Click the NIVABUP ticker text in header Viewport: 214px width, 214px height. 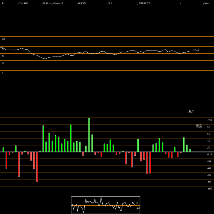pos(144,3)
